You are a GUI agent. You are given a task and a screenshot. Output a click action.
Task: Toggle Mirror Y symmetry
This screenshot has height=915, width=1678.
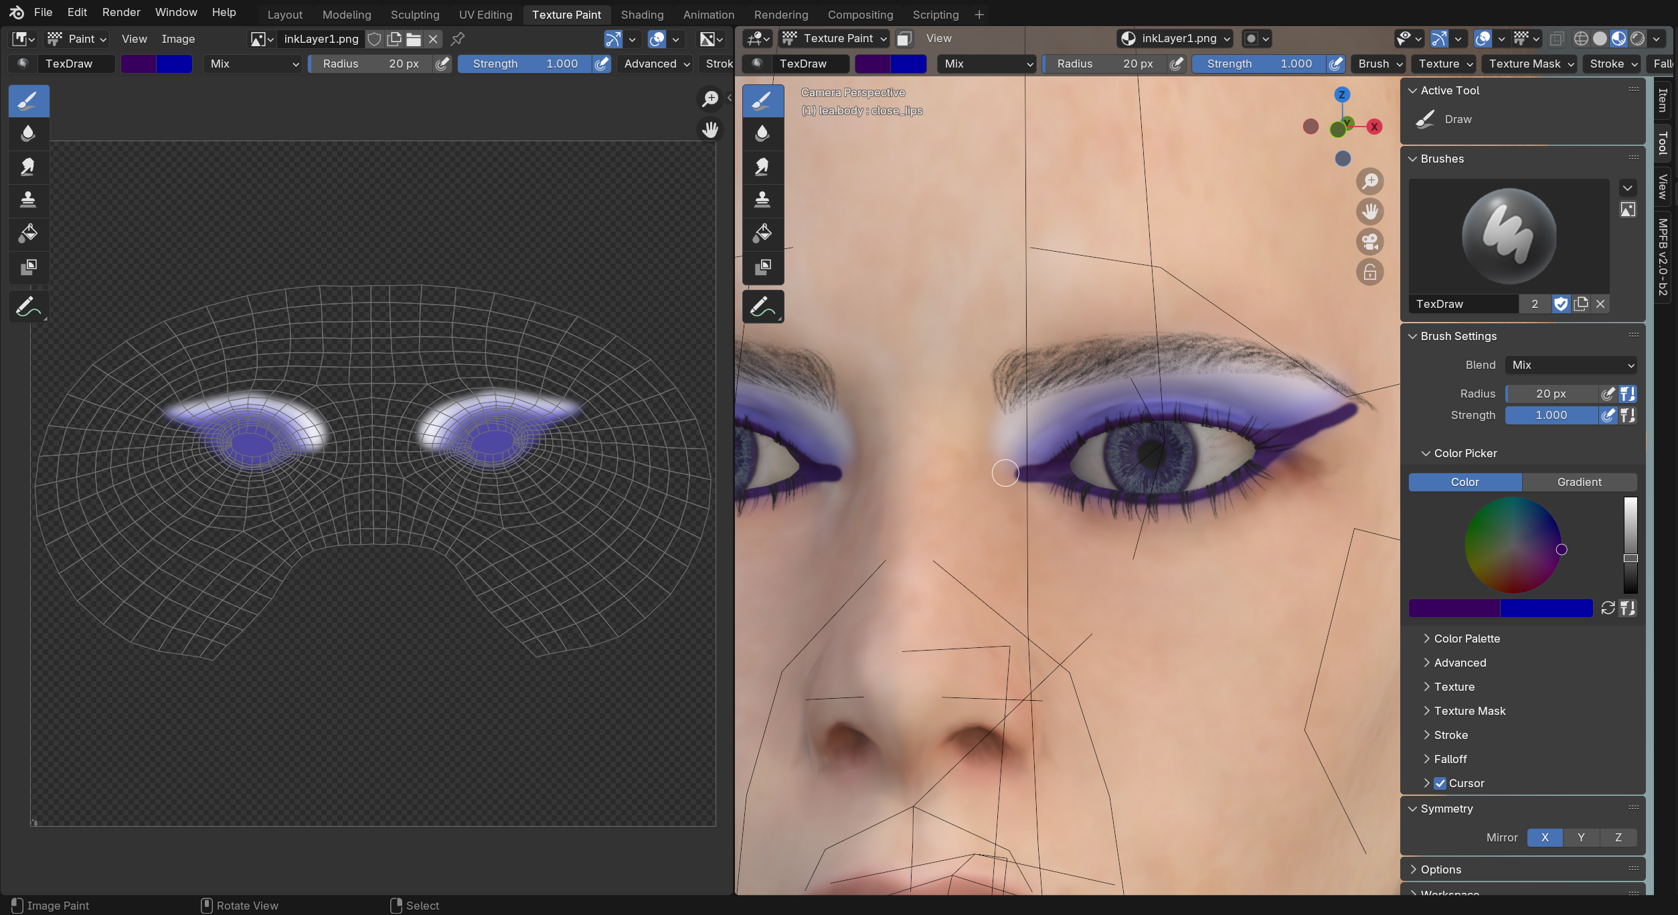click(x=1581, y=837)
